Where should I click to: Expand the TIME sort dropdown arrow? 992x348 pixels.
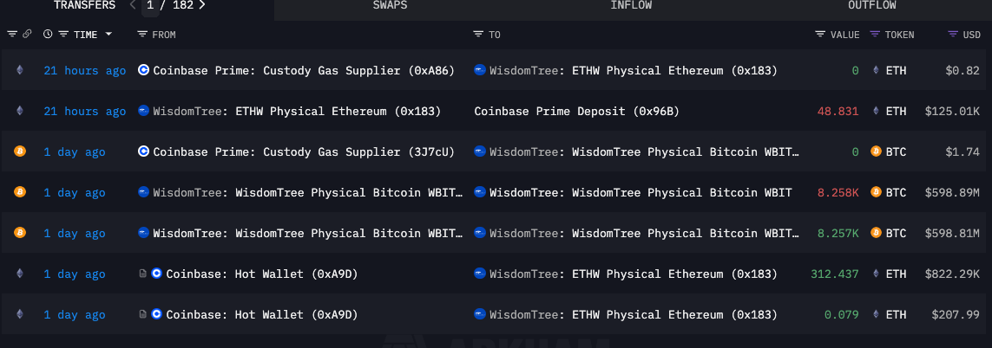108,35
